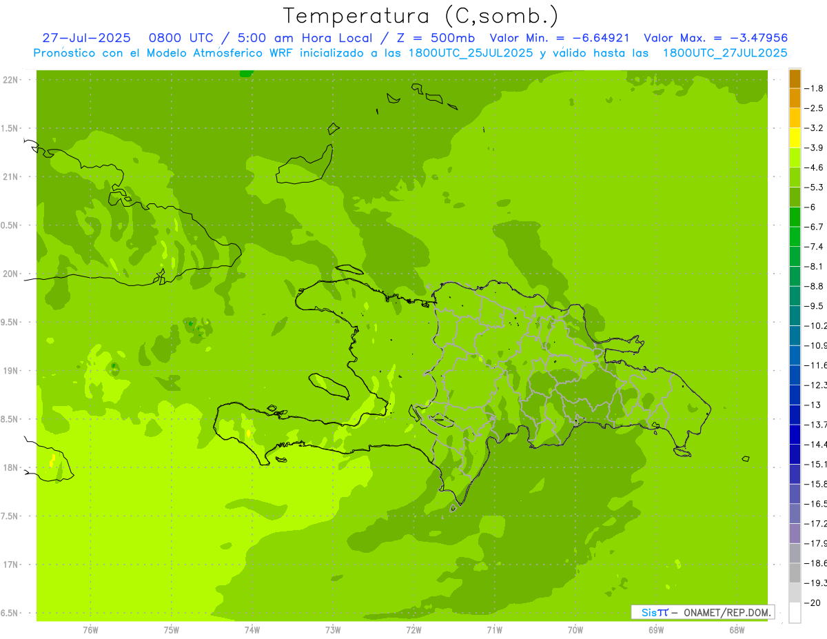Click the '73W' longitude axis label
This screenshot has height=639, width=827.
(x=333, y=629)
